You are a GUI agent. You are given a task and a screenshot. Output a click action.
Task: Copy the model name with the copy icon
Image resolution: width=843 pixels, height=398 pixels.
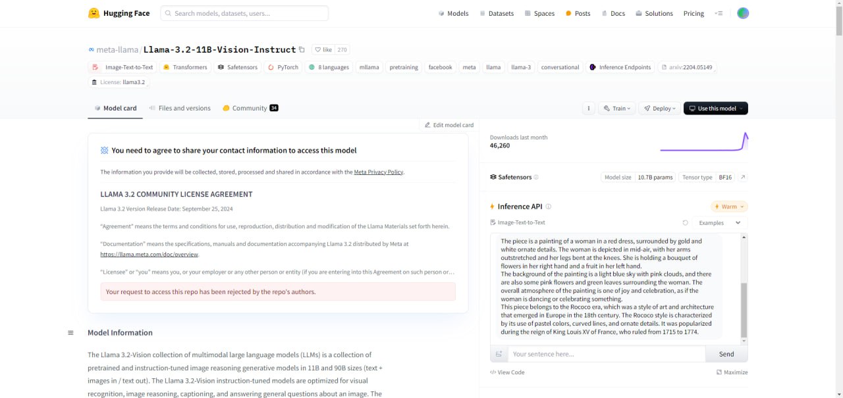302,49
